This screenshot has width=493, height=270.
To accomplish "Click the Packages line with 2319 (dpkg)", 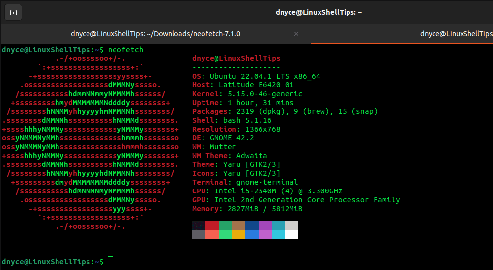I will point(285,111).
